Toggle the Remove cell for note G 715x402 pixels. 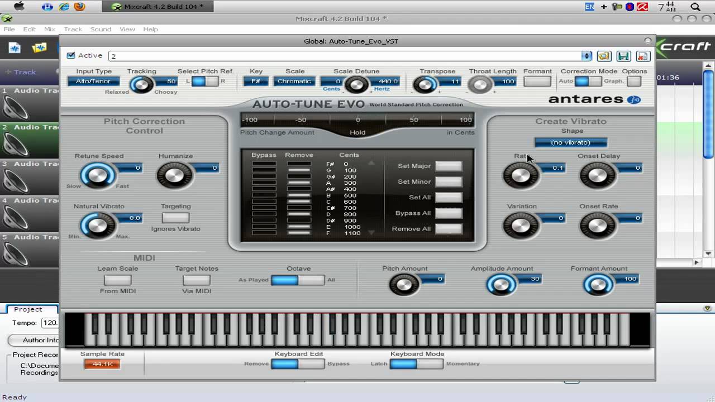coord(299,170)
